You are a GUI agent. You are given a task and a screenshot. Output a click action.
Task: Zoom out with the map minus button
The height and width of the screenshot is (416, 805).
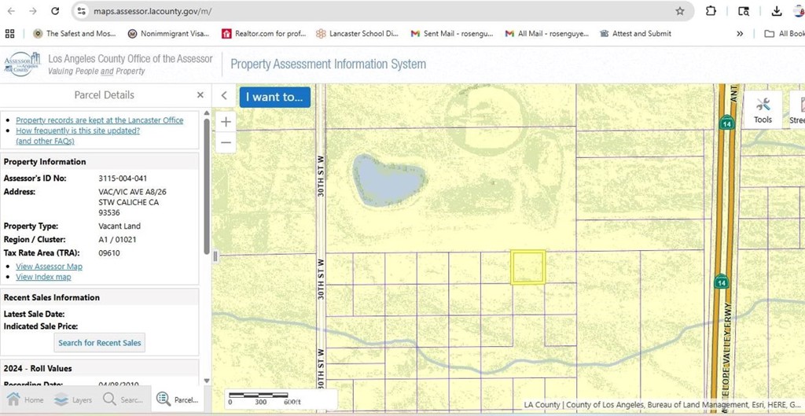coord(226,143)
